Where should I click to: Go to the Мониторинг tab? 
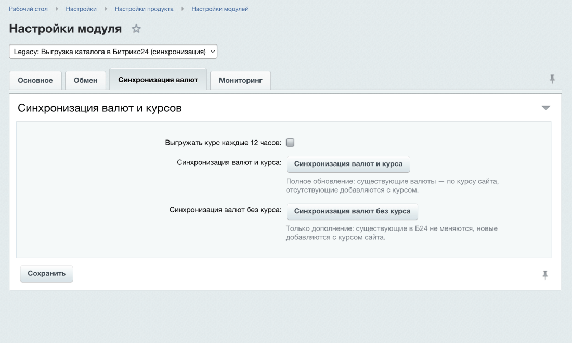tap(240, 81)
